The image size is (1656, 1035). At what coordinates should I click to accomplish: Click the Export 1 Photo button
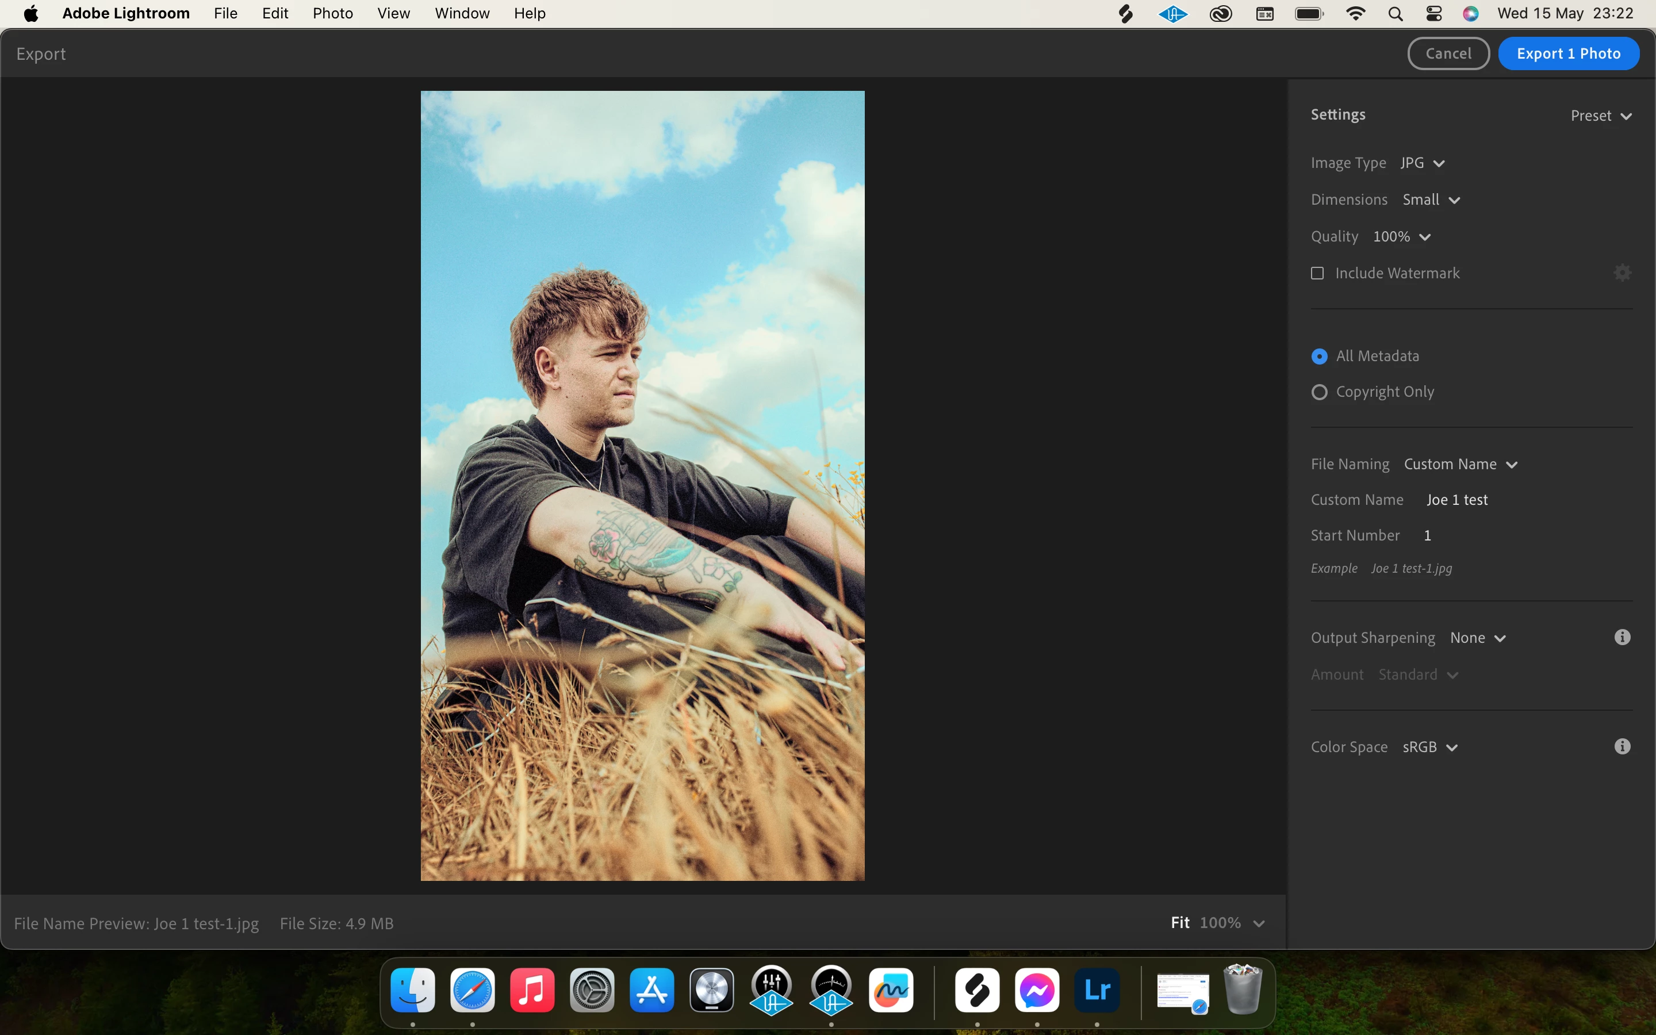click(1567, 53)
